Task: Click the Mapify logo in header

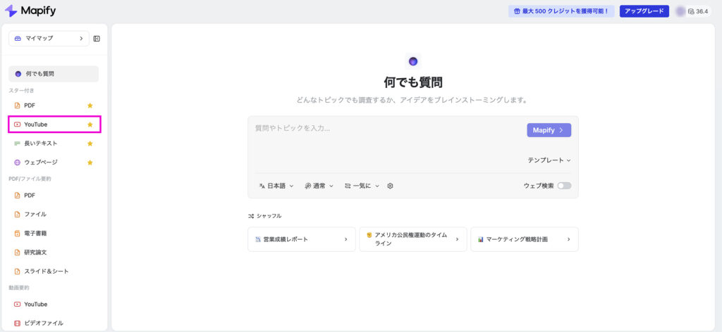Action: [32, 11]
